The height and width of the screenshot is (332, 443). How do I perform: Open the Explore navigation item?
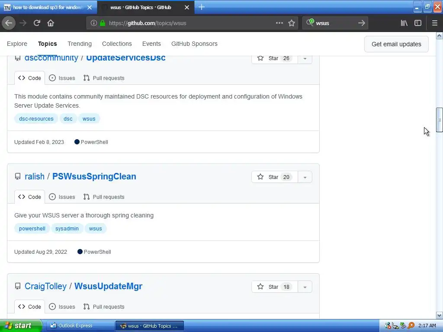coord(17,44)
